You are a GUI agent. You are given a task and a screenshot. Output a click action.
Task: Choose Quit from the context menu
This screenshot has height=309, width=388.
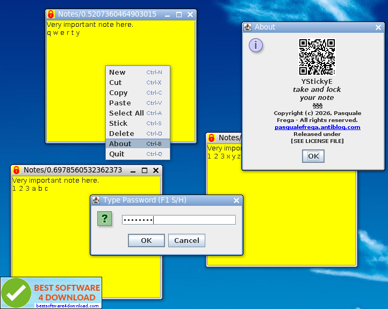coord(138,154)
